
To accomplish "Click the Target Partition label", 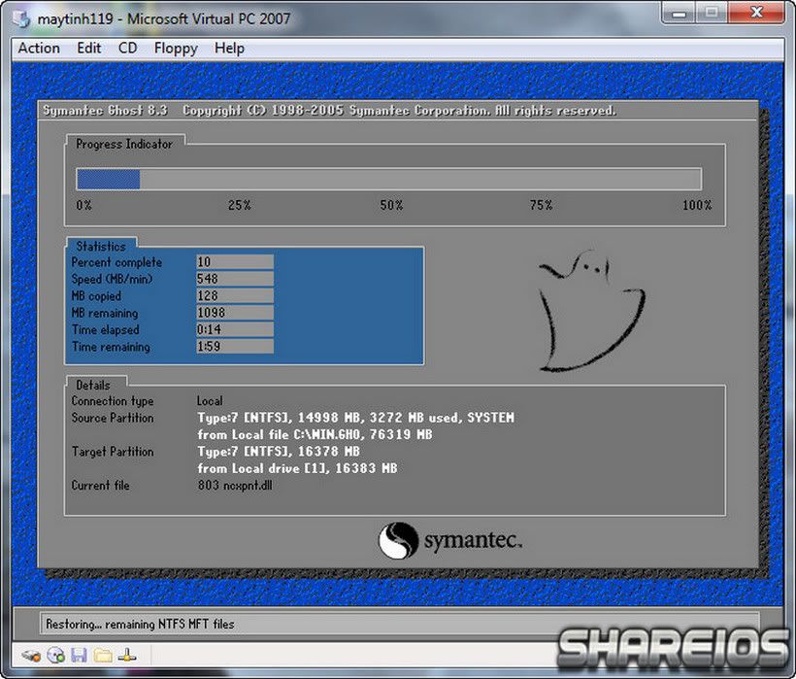I will point(113,452).
